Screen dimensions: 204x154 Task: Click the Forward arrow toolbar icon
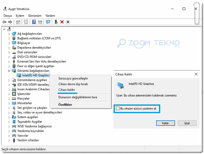coord(10,22)
